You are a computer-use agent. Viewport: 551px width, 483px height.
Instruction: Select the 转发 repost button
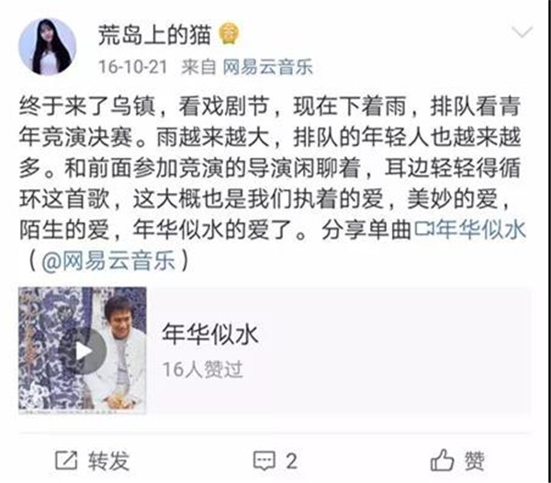(93, 461)
